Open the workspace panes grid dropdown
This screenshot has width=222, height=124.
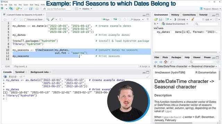pos(78,9)
